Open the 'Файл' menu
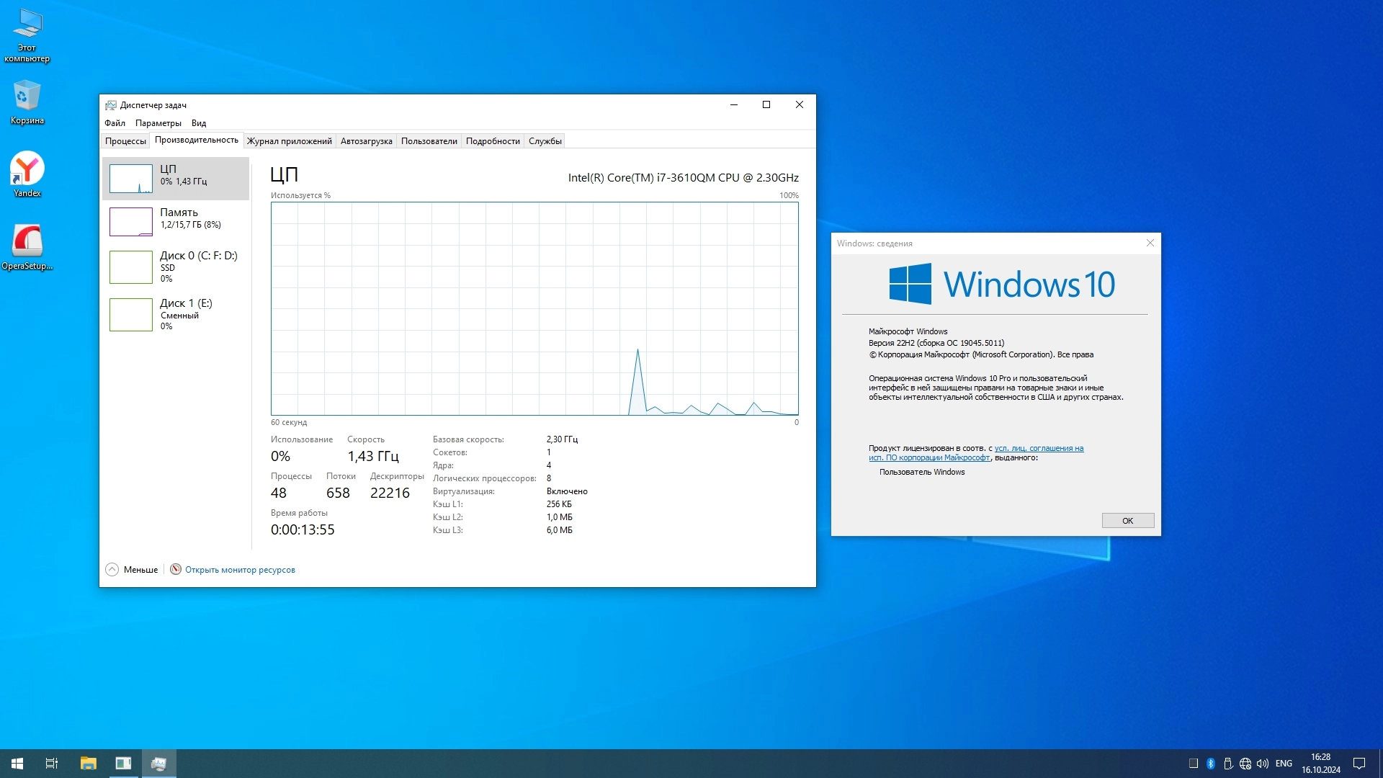 [x=115, y=123]
